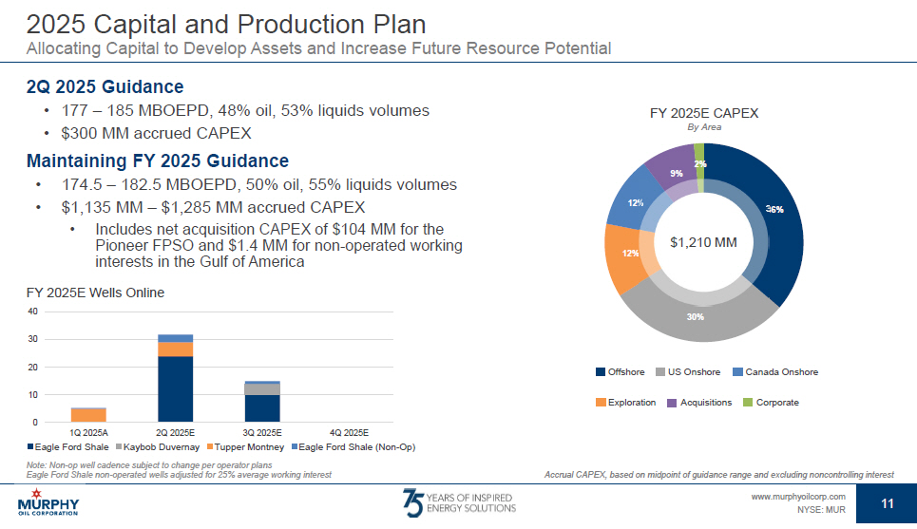
Task: Click the $1,210 MM donut center label
Action: [x=703, y=243]
